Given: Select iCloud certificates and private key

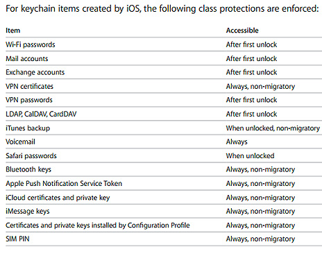Looking at the screenshot, I should tap(58, 198).
